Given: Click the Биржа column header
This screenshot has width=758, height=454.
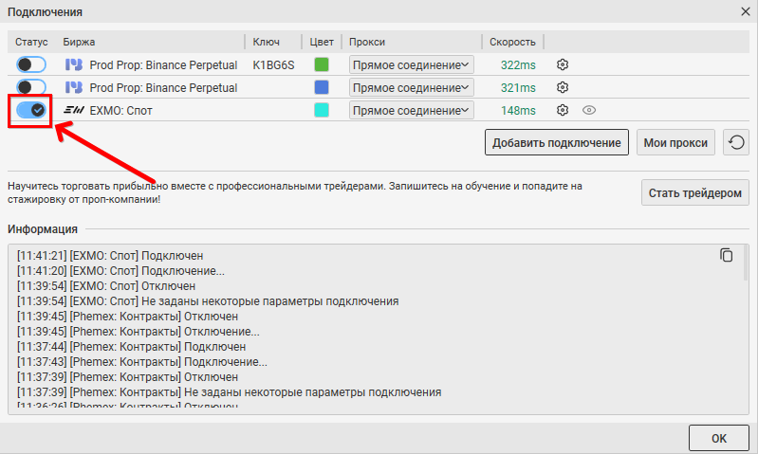Looking at the screenshot, I should tap(80, 42).
